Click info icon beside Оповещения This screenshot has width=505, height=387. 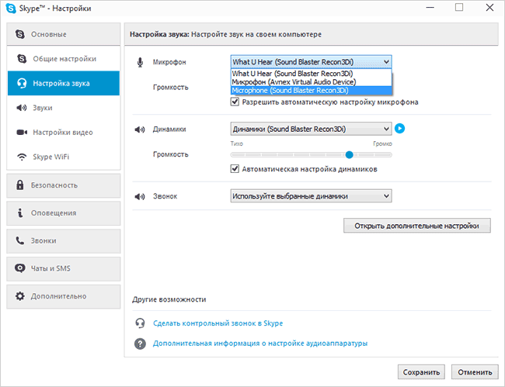[20, 213]
